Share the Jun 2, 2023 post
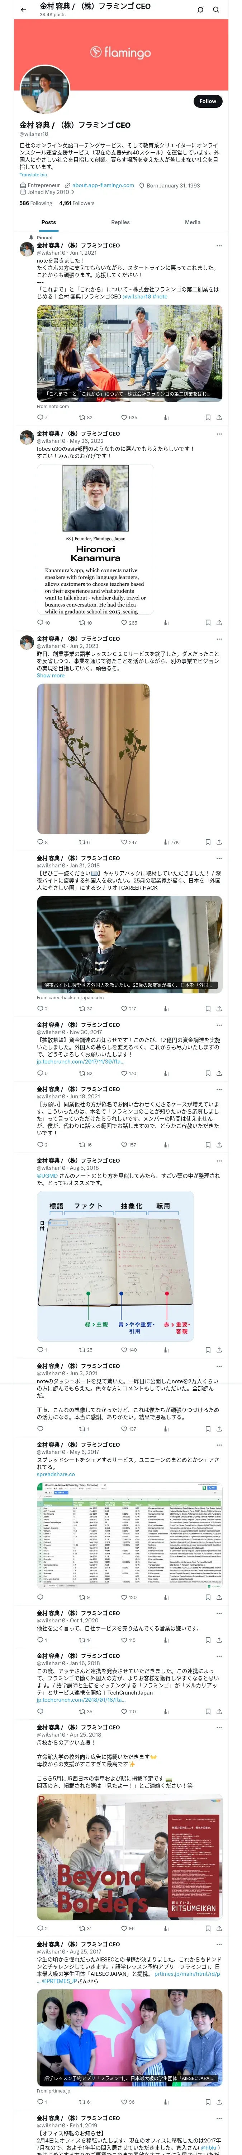Screen dimensions: 242x2155 click(219, 842)
